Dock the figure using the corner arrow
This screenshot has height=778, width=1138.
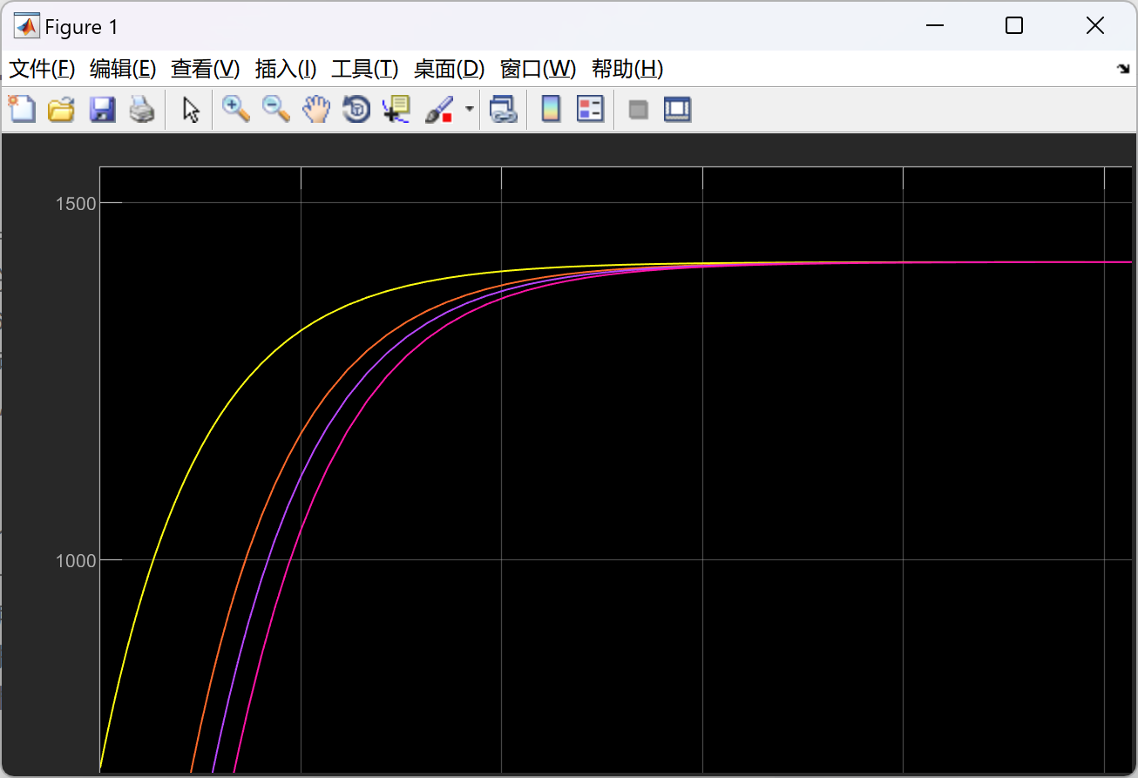coord(1123,69)
